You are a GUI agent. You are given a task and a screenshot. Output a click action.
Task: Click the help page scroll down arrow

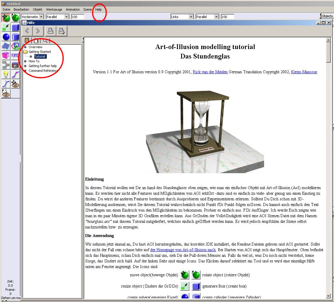[x=328, y=296]
